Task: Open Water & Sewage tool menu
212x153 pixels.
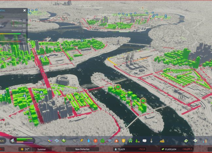Action: point(89,141)
